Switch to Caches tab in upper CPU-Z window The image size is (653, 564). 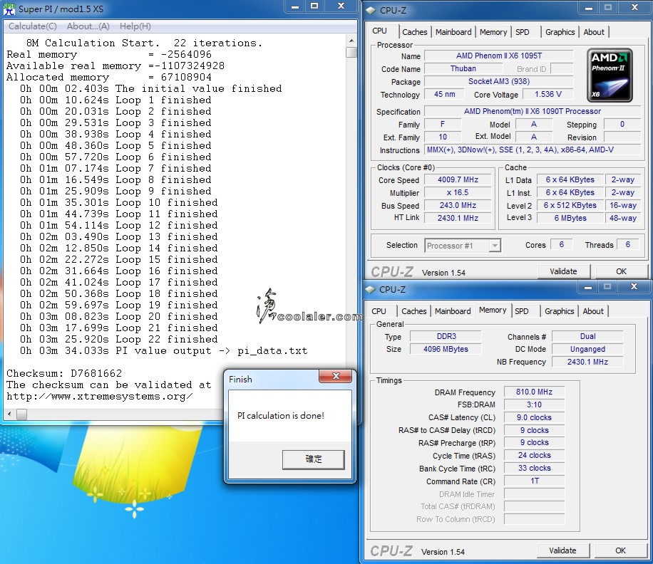tap(414, 32)
